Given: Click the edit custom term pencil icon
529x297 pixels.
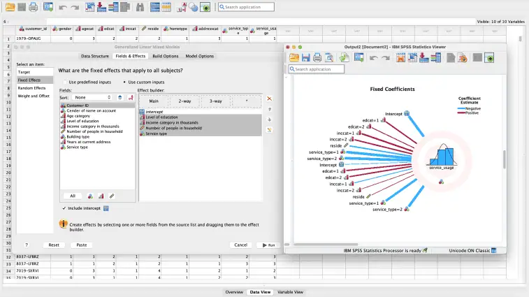Looking at the screenshot, I should (269, 130).
